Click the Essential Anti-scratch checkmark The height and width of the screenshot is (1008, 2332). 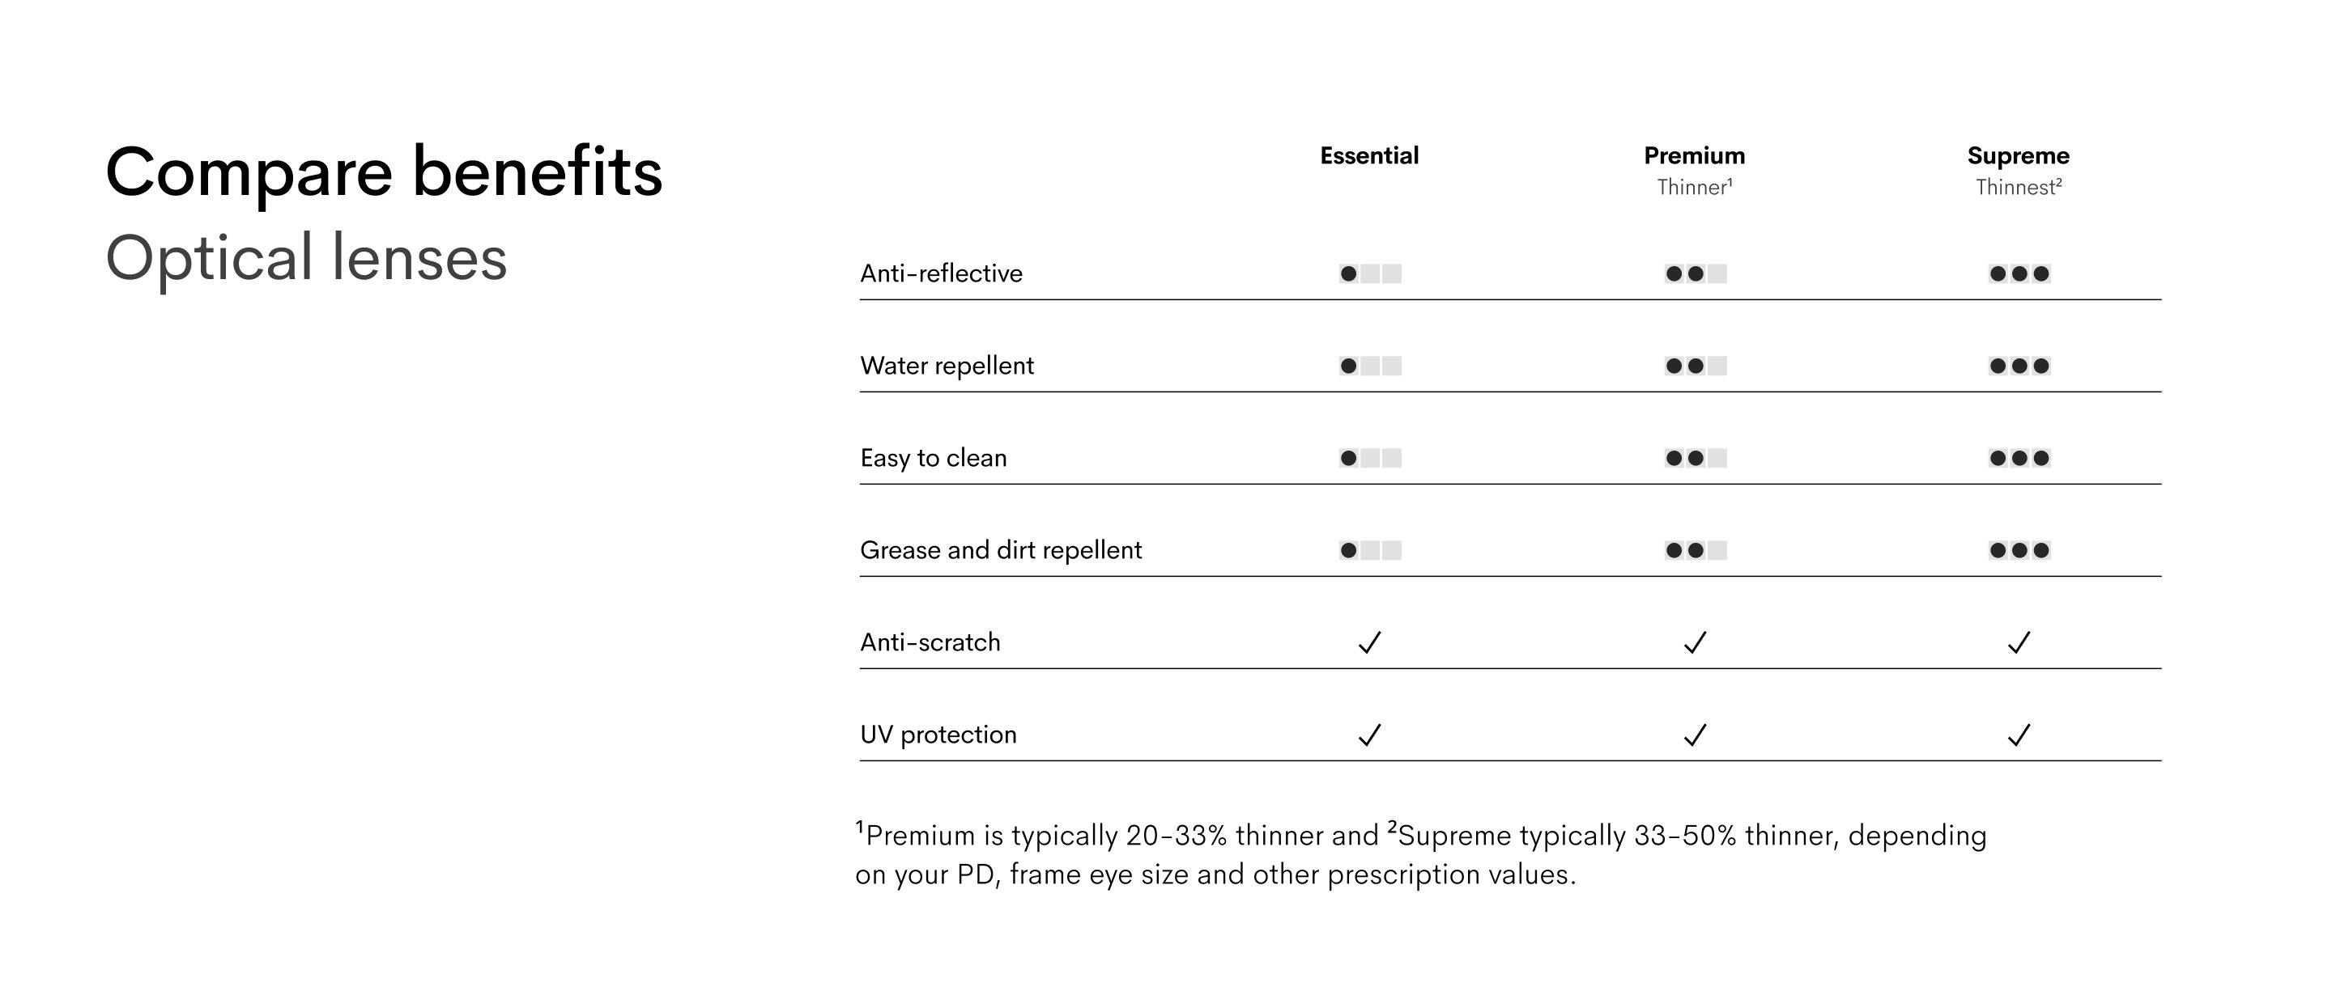tap(1370, 642)
